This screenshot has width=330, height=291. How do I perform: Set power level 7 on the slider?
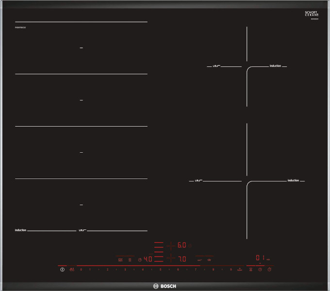tap(196, 270)
